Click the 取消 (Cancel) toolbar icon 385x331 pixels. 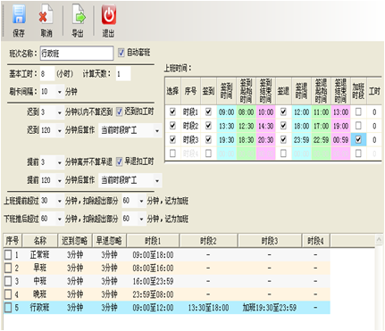click(46, 14)
